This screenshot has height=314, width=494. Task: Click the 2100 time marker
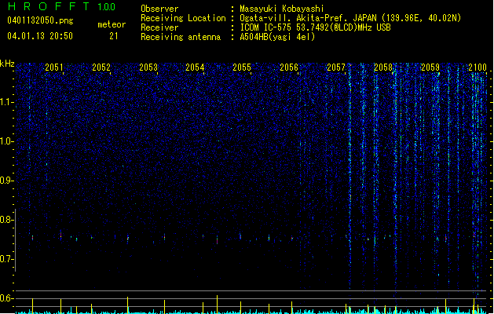[x=478, y=68]
